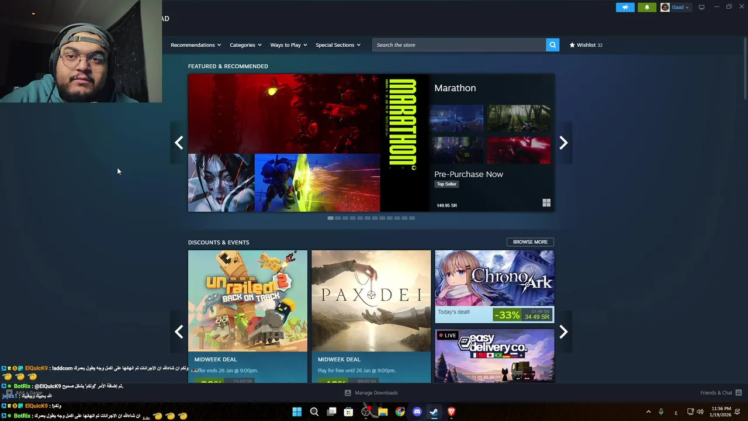This screenshot has height=421, width=748.
Task: Expand Special Sections menu
Action: pos(338,45)
